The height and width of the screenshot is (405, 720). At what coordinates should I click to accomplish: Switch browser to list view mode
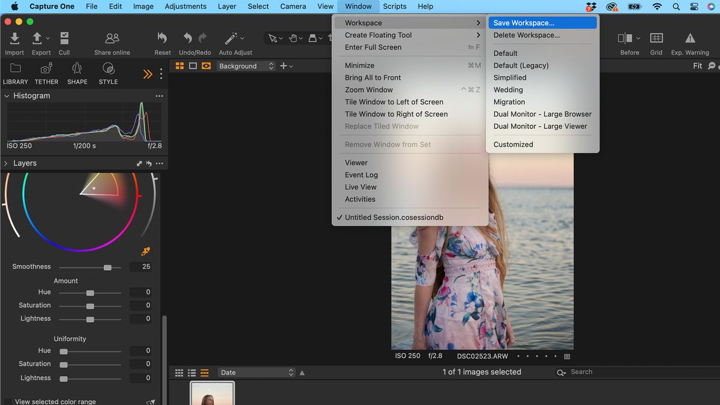pos(193,372)
